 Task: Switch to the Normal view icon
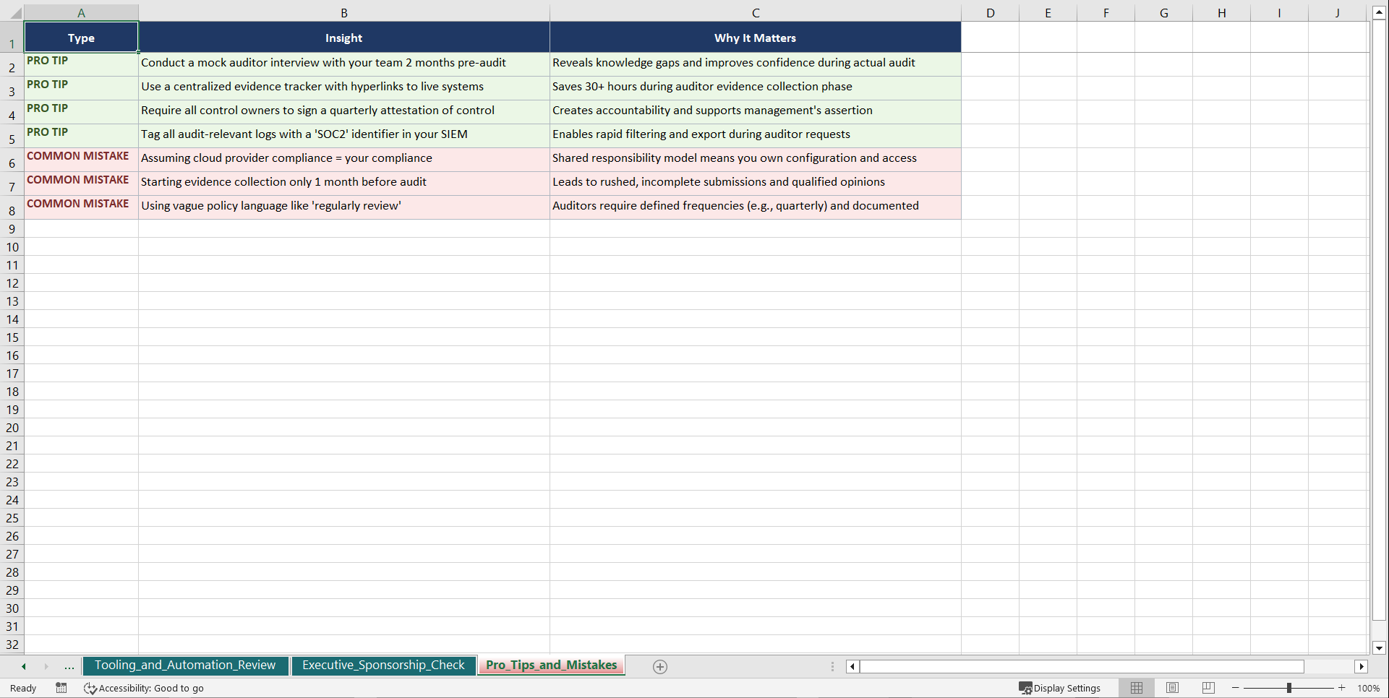1136,688
